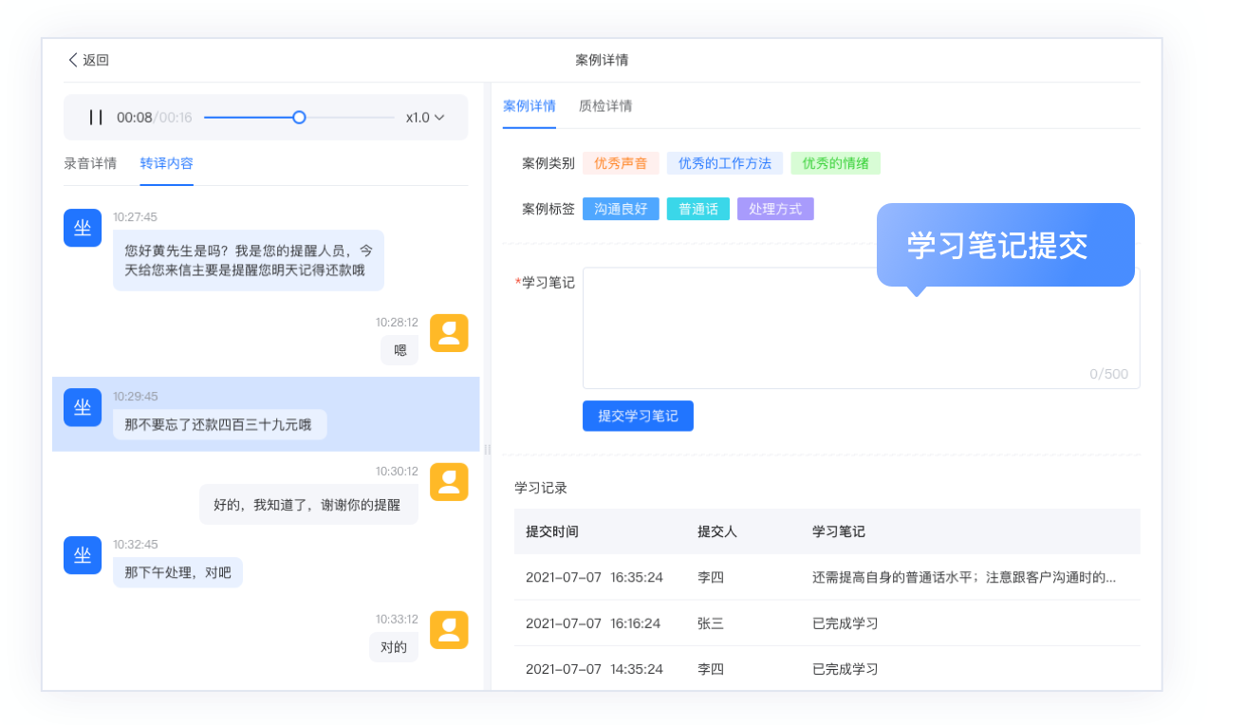1245x725 pixels.
Task: Open the x1.0 playback speed dropdown
Action: (x=422, y=117)
